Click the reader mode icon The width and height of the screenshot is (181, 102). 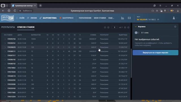(x=157, y=11)
